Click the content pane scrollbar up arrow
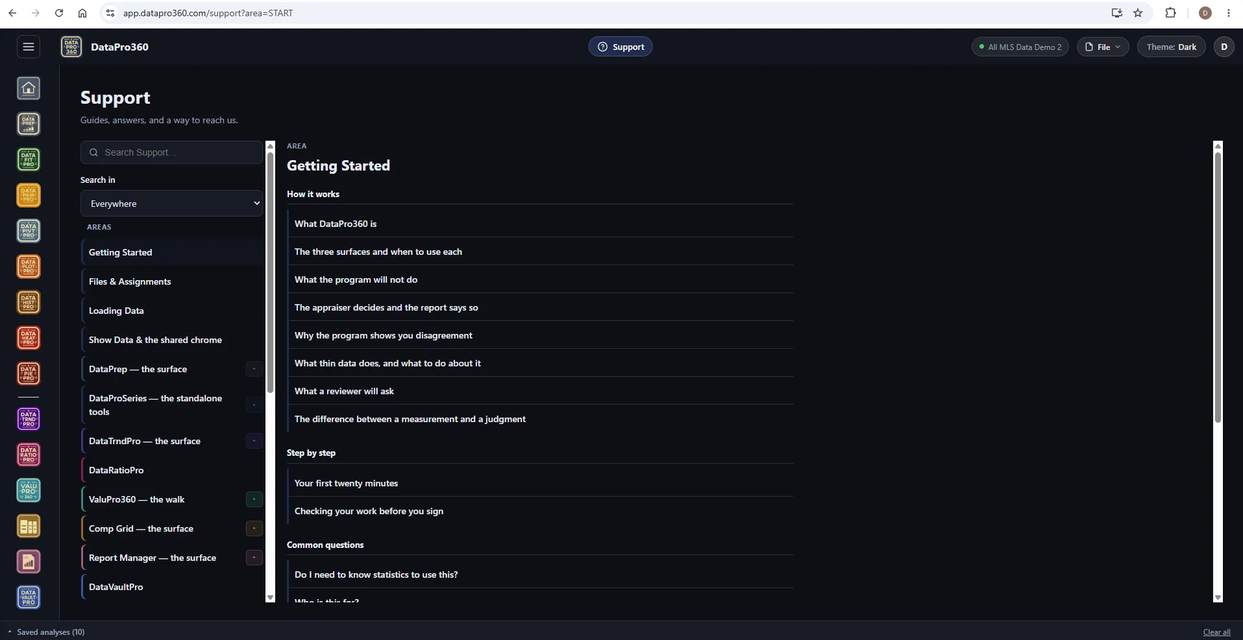The width and height of the screenshot is (1243, 640). tap(1218, 146)
